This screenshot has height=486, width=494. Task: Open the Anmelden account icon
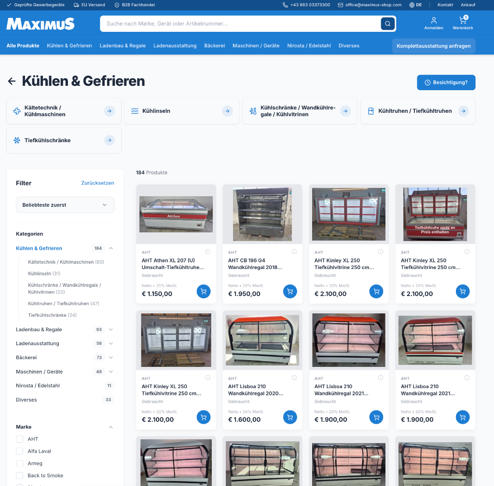tap(434, 23)
